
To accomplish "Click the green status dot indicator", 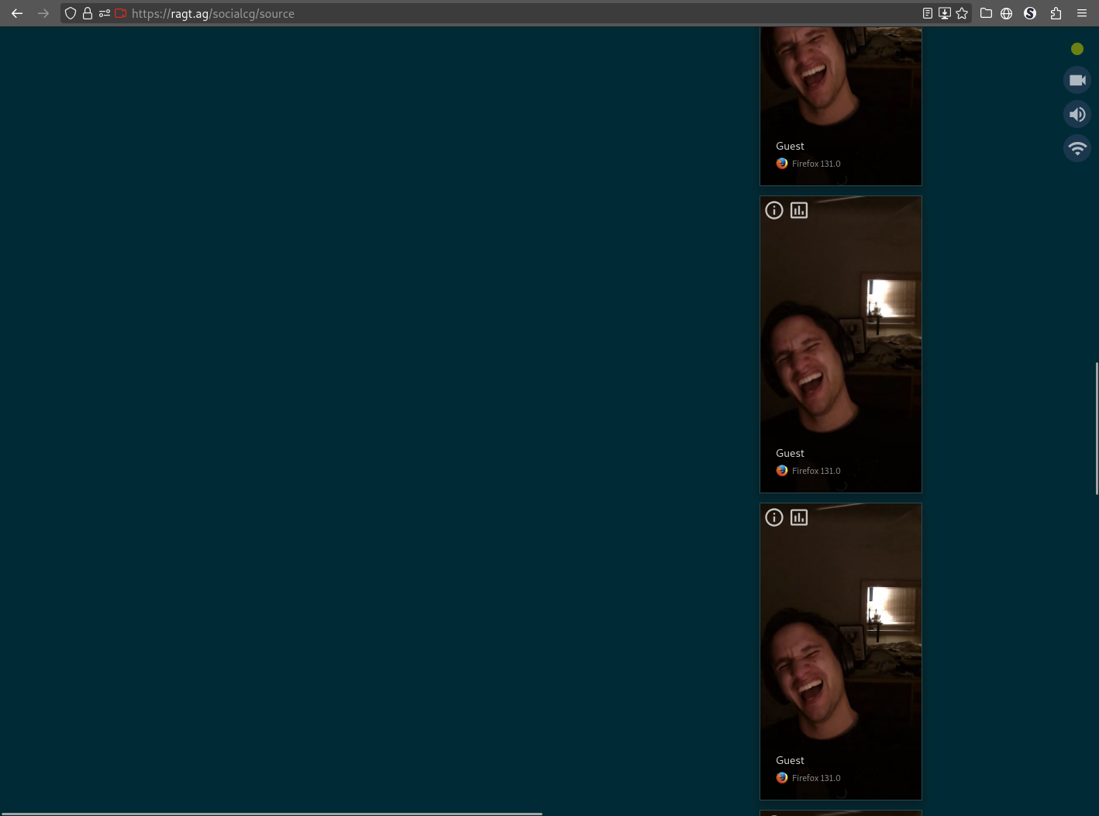I will pos(1077,49).
